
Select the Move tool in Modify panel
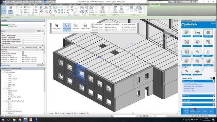[42, 12]
